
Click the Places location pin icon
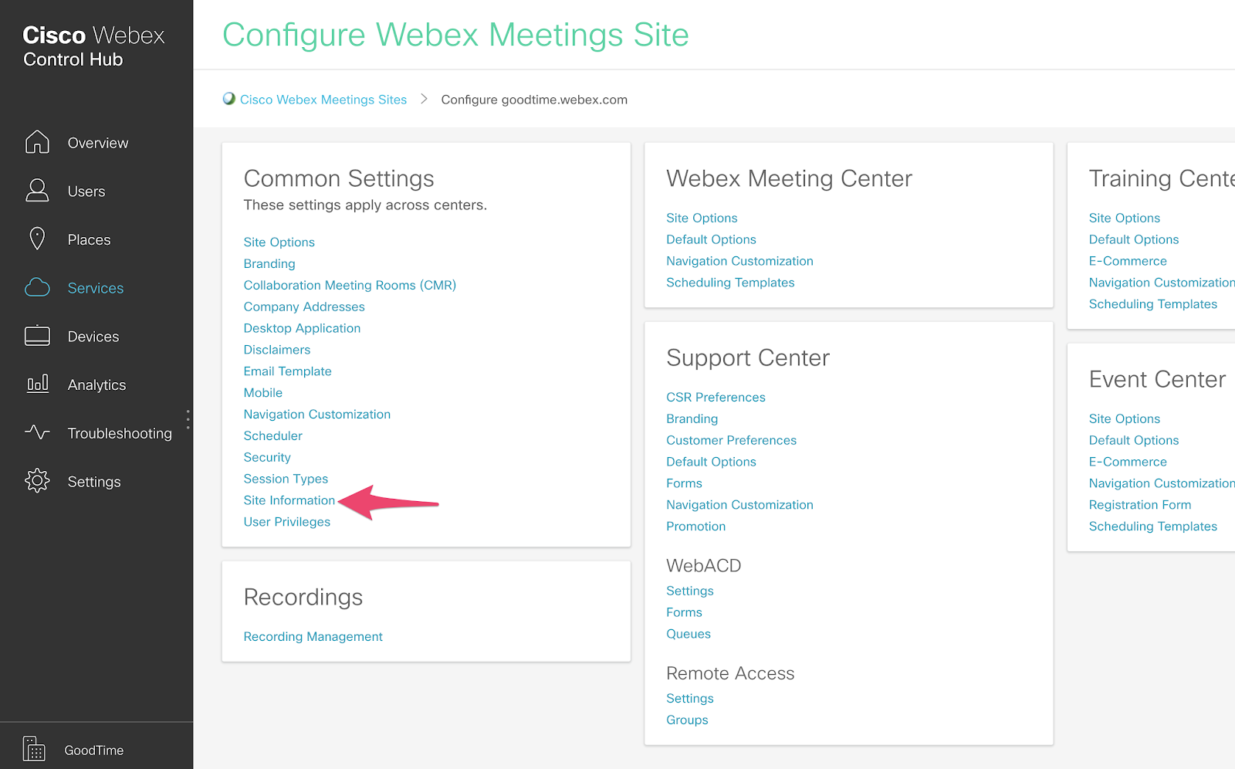pyautogui.click(x=37, y=239)
